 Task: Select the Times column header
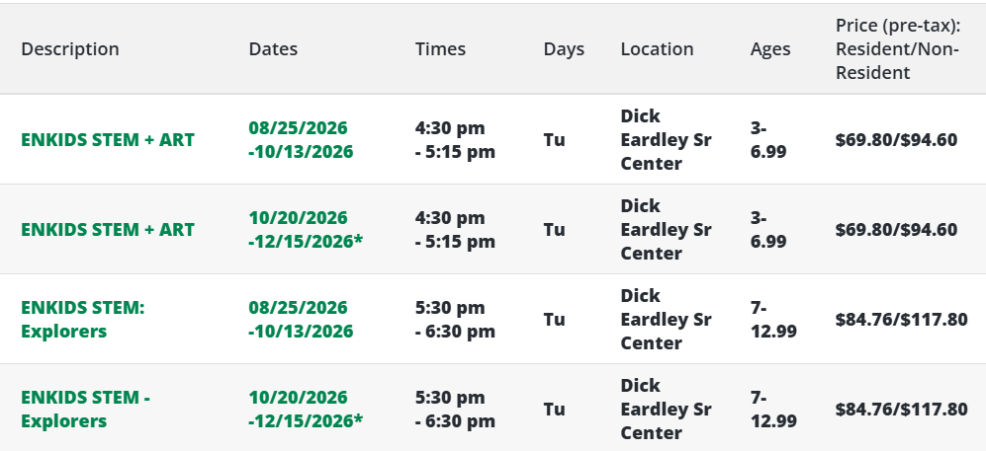coord(440,49)
